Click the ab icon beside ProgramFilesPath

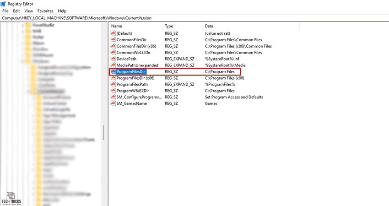[113, 84]
